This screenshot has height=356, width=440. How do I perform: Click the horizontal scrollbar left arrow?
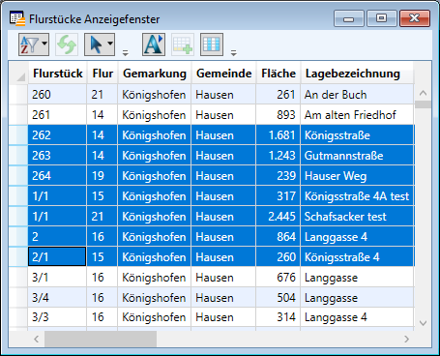click(x=36, y=339)
